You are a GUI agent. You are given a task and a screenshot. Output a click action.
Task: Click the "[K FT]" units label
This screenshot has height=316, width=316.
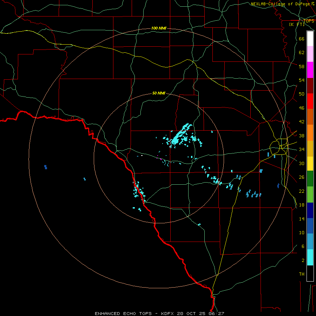297,24
